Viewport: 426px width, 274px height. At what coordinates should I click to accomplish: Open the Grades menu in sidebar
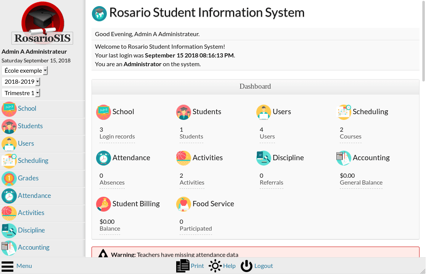tap(28, 178)
